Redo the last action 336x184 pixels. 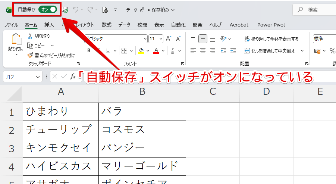[90, 9]
